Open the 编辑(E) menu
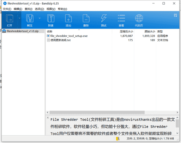181x143 pixels. click(18, 9)
